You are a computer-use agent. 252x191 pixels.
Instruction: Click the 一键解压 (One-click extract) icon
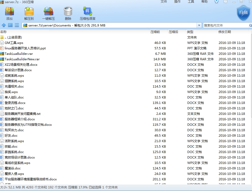pos(49,13)
